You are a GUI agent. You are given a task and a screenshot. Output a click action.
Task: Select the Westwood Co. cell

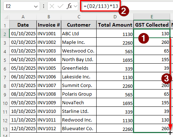tap(79, 51)
